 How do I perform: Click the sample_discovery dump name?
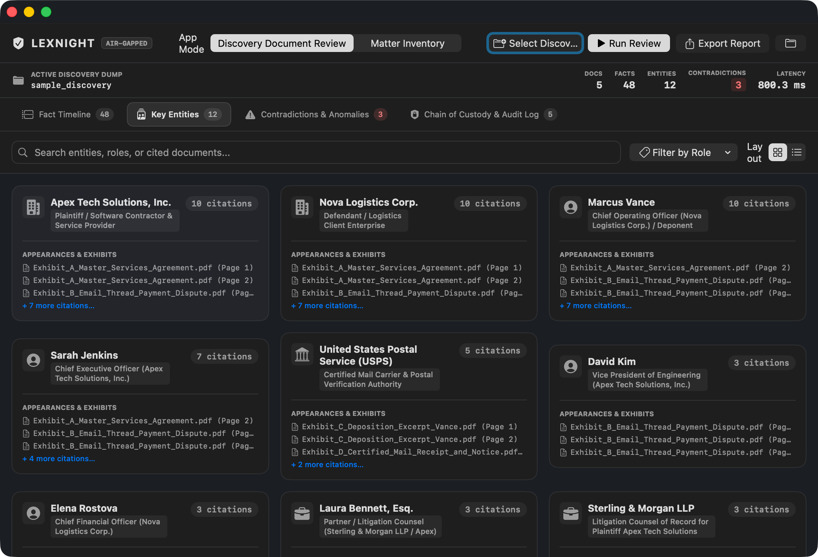coord(71,85)
